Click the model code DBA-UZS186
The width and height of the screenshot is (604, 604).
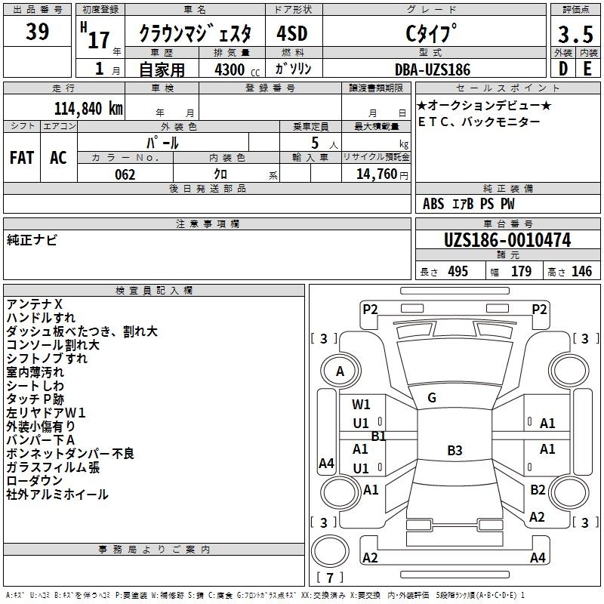tap(432, 69)
